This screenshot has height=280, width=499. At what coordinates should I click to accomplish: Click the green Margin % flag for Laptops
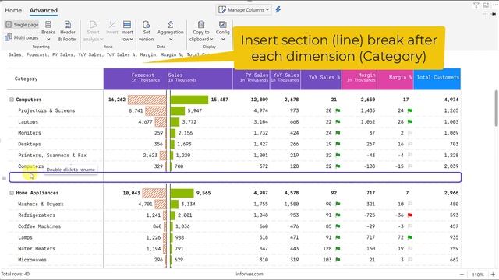(x=410, y=121)
